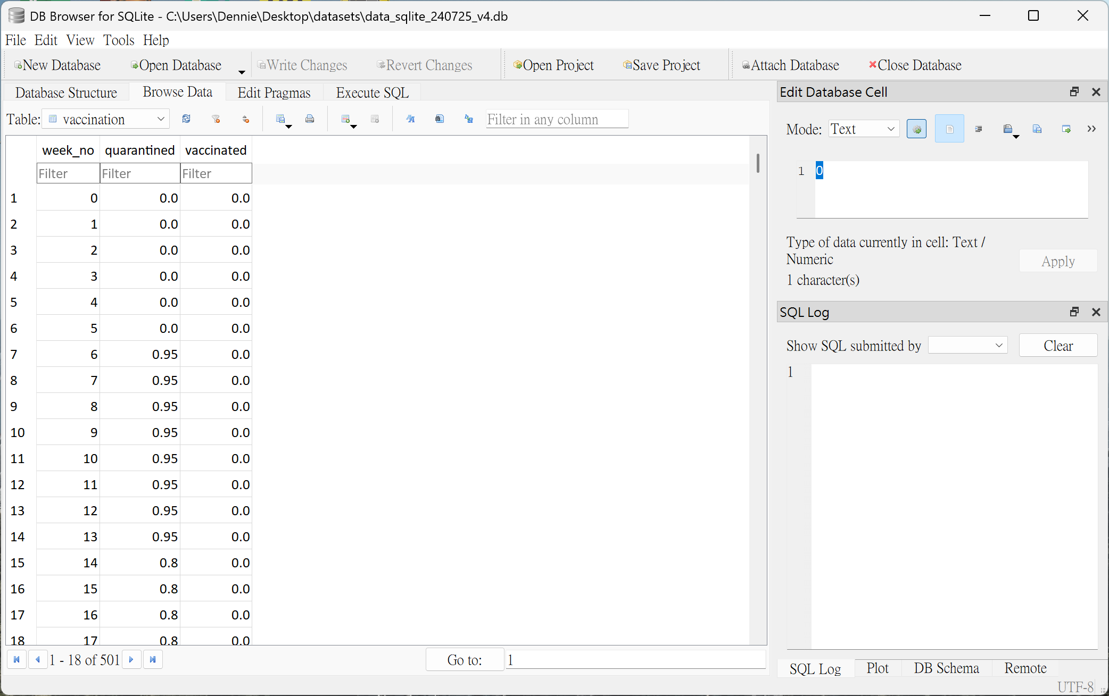This screenshot has height=696, width=1109.
Task: Click the print table icon
Action: coord(310,119)
